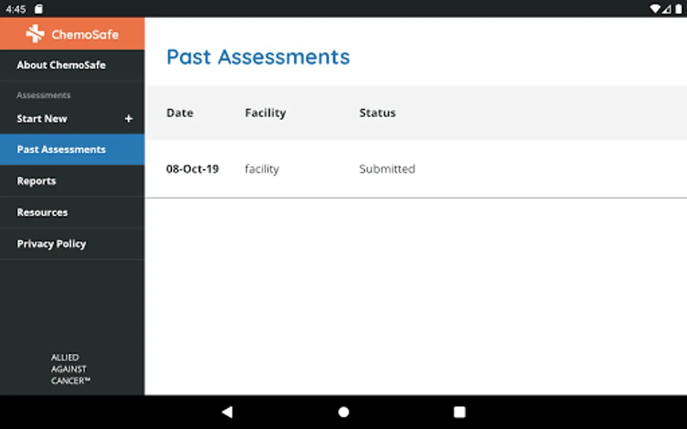Tap the SD card notification icon

tap(39, 9)
